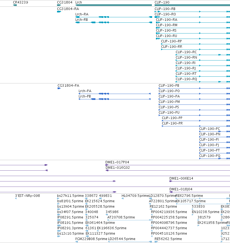Open EST FGM229B08.5prime
The height and width of the screenshot is (243, 230).
tap(91, 239)
